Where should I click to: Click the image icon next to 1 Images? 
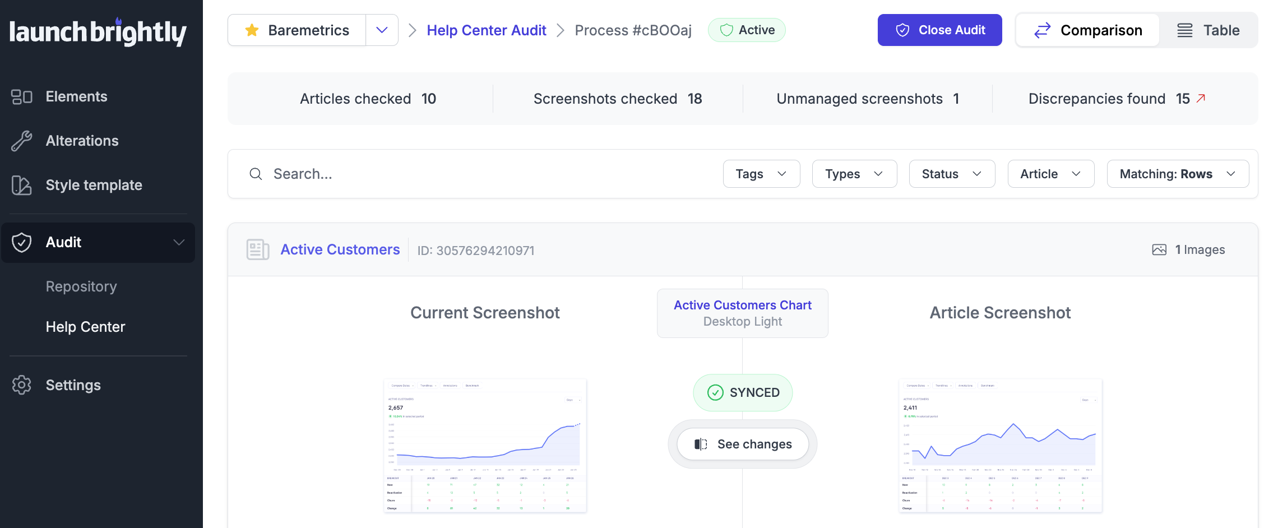pos(1159,249)
